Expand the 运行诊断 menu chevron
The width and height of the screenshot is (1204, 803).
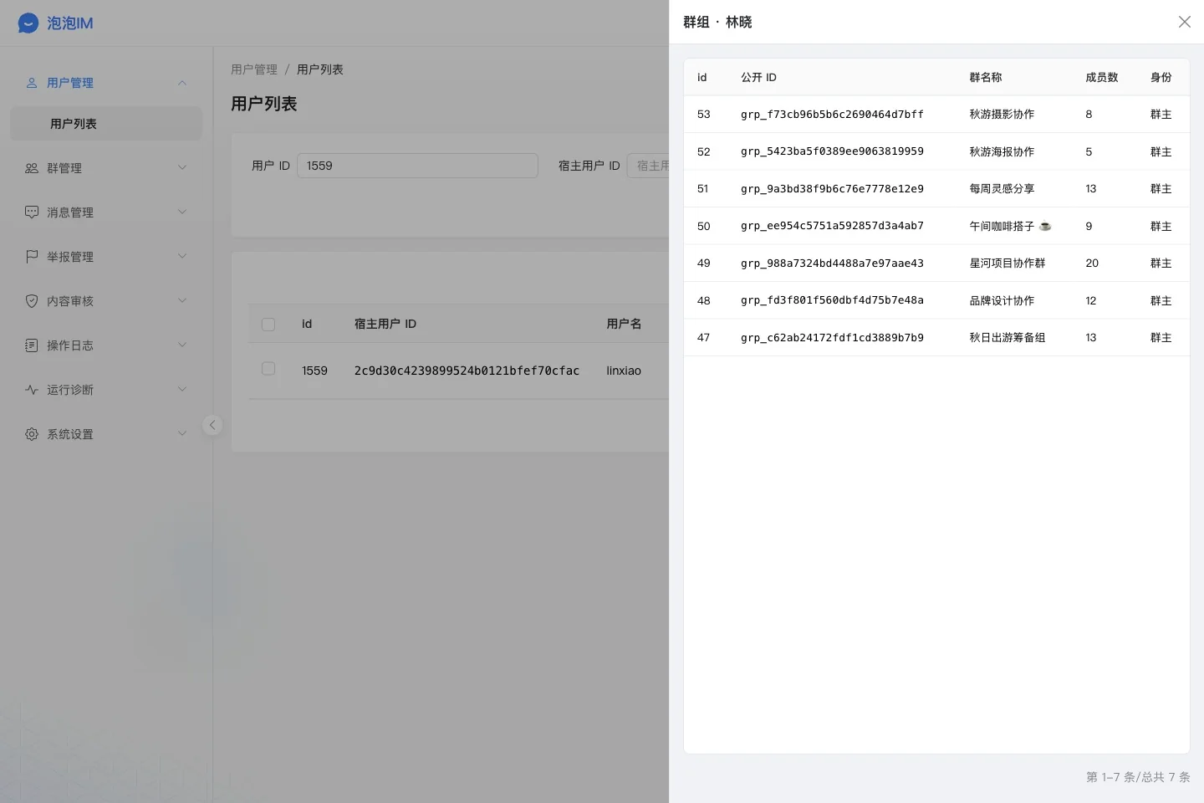point(182,390)
